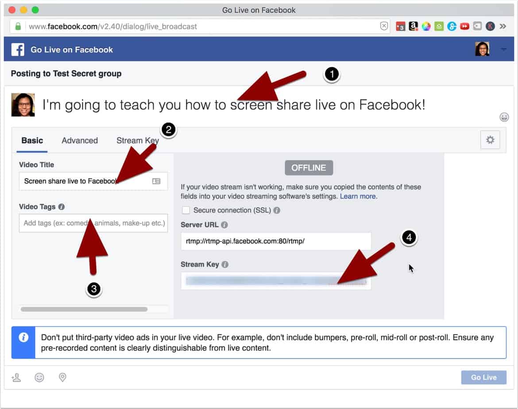Click the Go Live button
518x409 pixels.
pyautogui.click(x=483, y=377)
